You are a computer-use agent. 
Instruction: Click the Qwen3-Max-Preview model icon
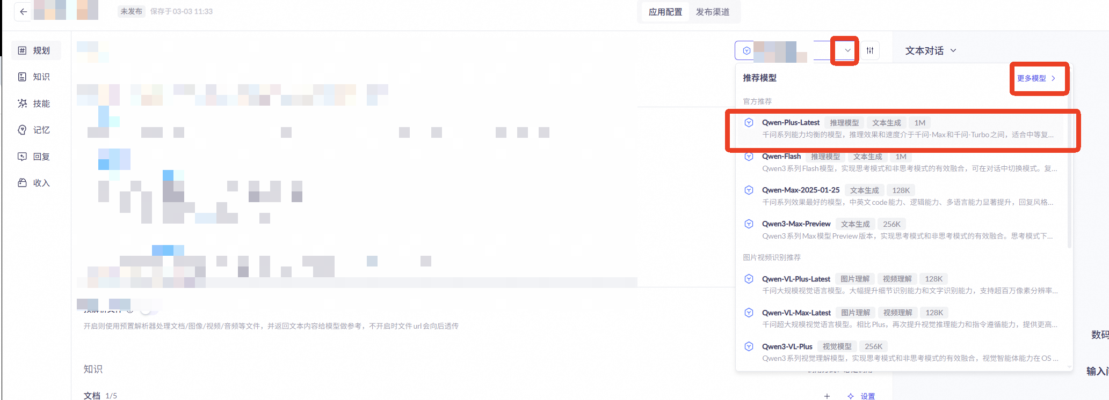[x=749, y=224]
